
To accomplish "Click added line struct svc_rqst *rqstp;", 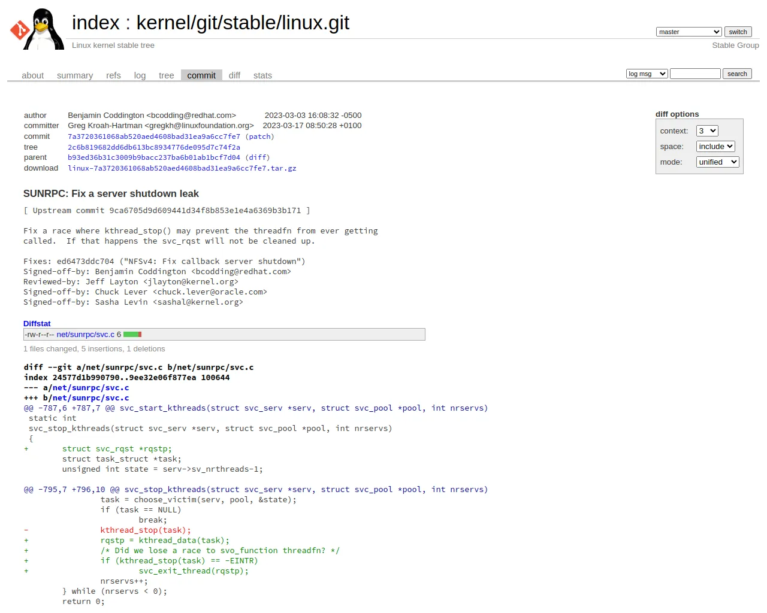I will point(117,449).
